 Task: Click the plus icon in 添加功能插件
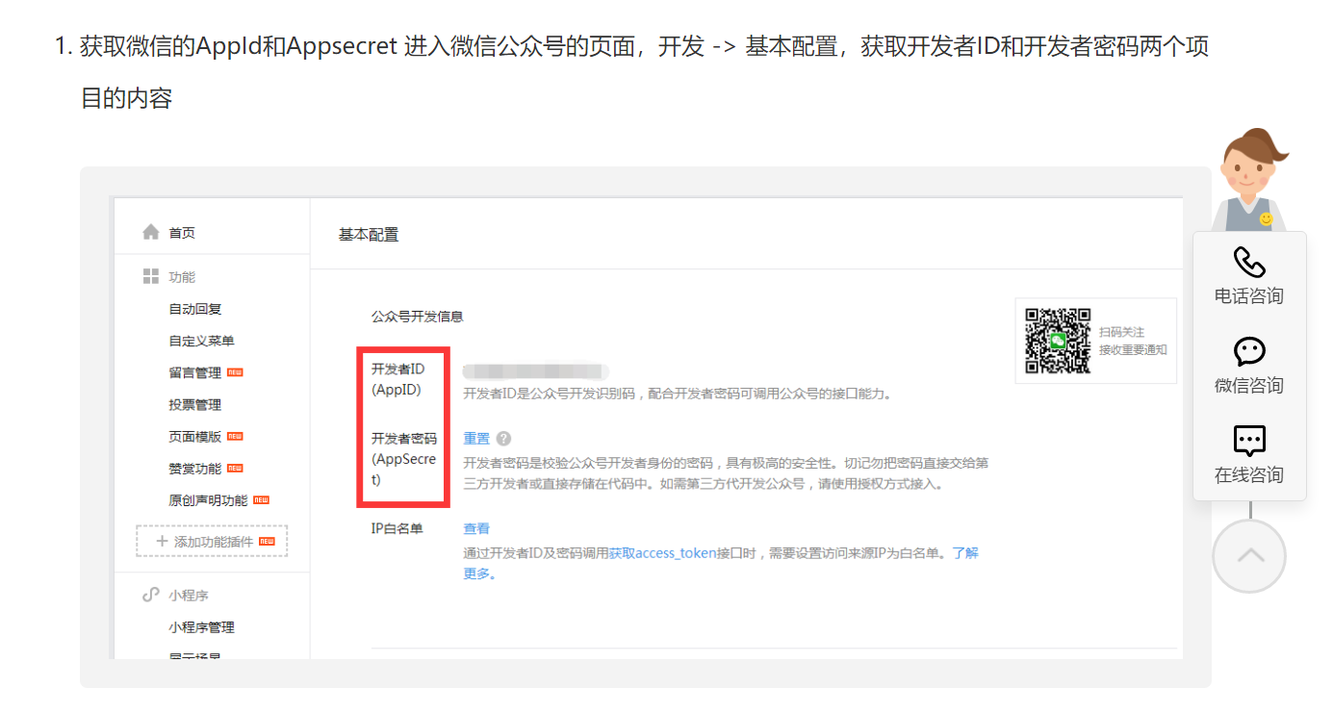(162, 542)
